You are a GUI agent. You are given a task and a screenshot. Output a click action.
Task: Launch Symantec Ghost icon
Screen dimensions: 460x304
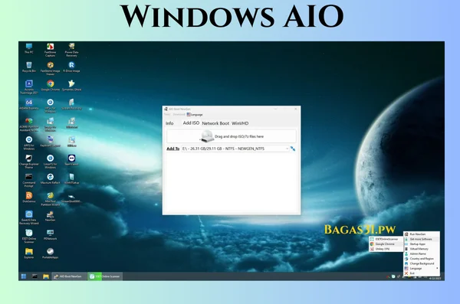pyautogui.click(x=71, y=86)
